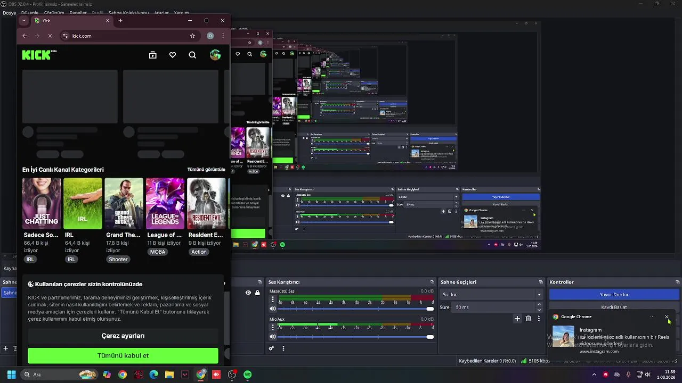
Task: Open Kick search magnifier icon
Action: pos(192,55)
